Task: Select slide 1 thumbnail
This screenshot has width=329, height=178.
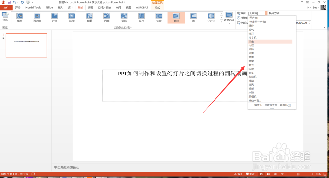Action: click(x=26, y=45)
